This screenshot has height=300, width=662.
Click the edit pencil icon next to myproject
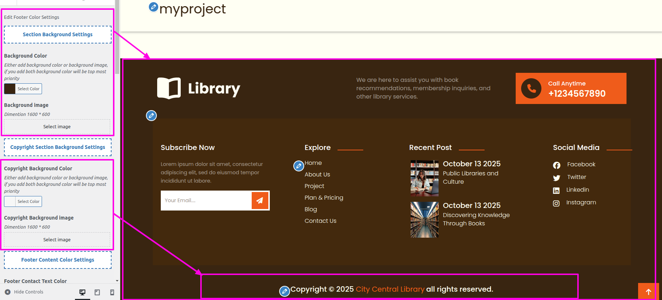[154, 7]
